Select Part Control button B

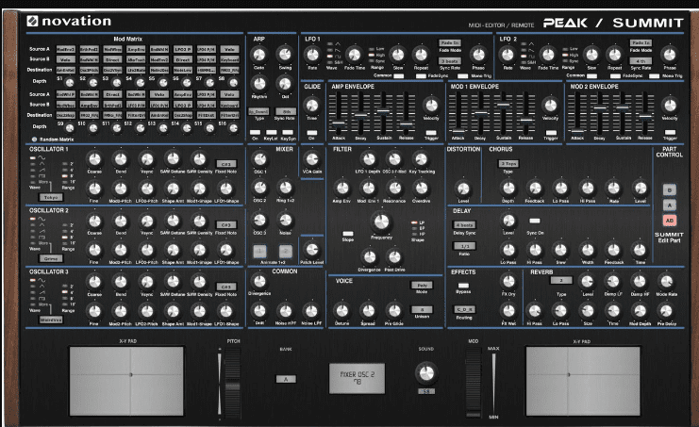coord(669,190)
